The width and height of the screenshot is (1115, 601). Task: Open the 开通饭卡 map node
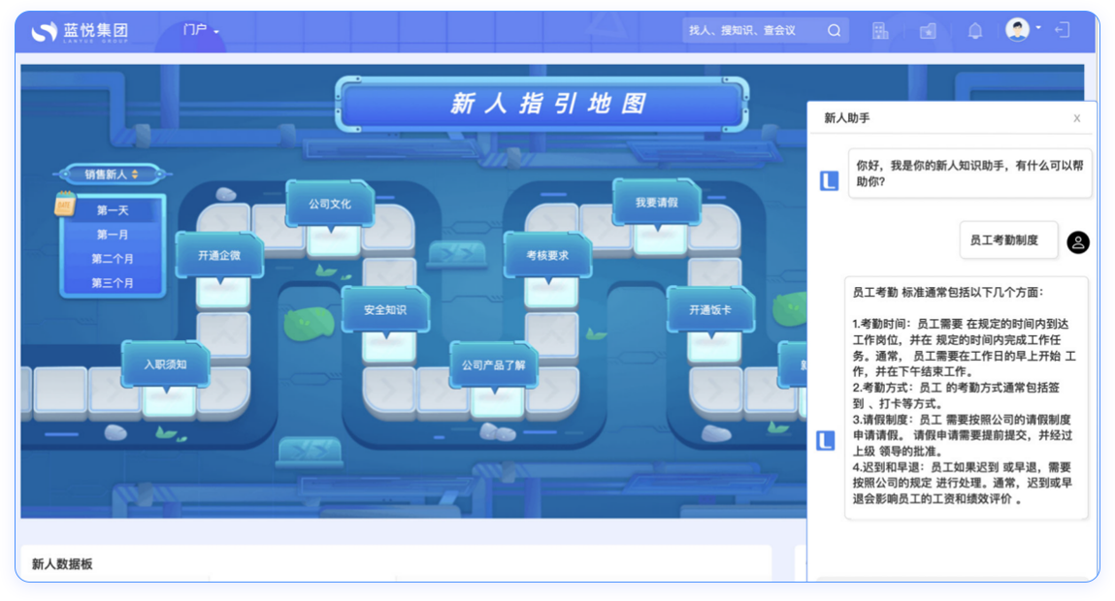(710, 310)
